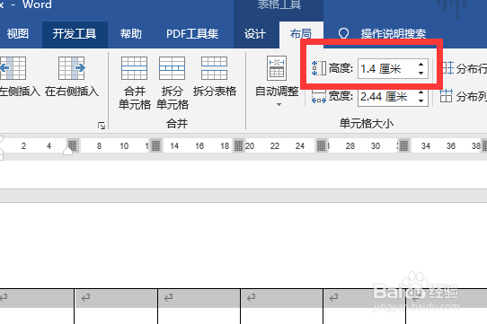The image size is (487, 324).
Task: Click the column marker after ruler 24
Action: coord(321,145)
